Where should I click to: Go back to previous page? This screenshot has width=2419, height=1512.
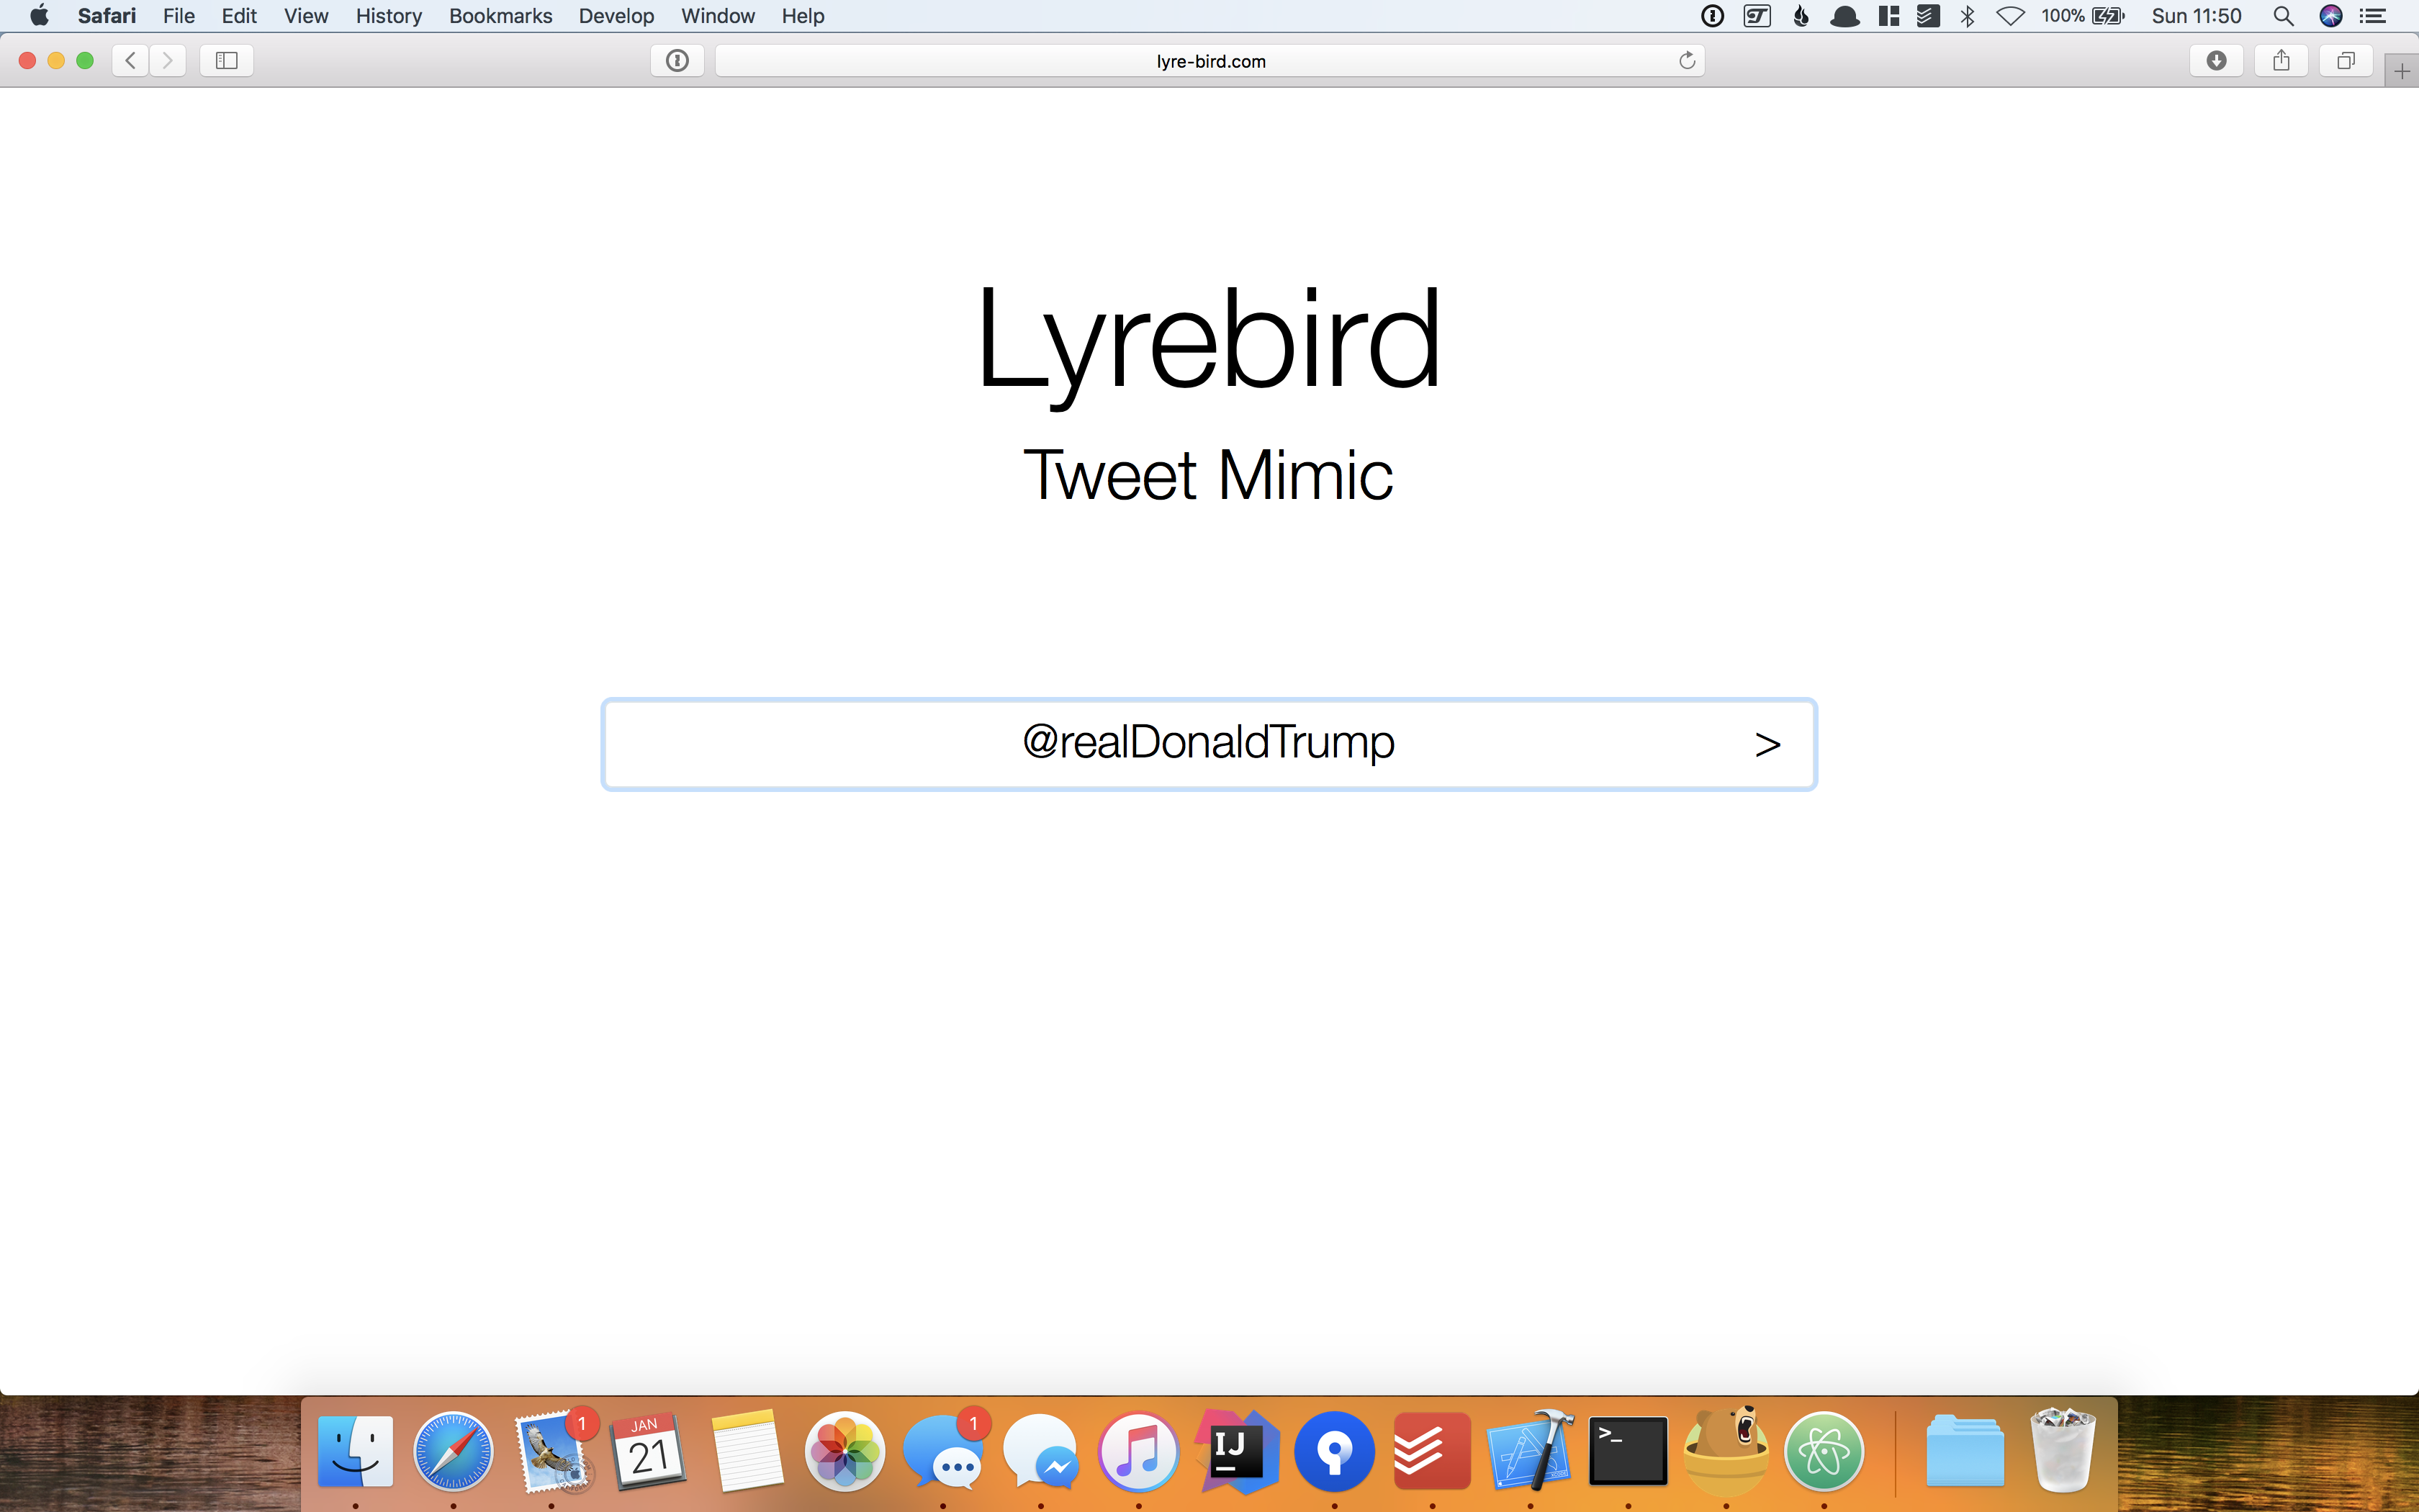point(131,61)
